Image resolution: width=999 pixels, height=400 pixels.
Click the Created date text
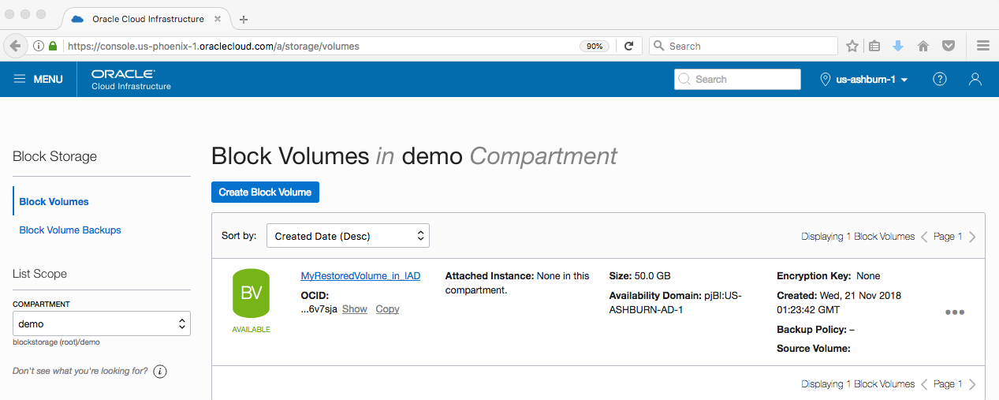(839, 302)
